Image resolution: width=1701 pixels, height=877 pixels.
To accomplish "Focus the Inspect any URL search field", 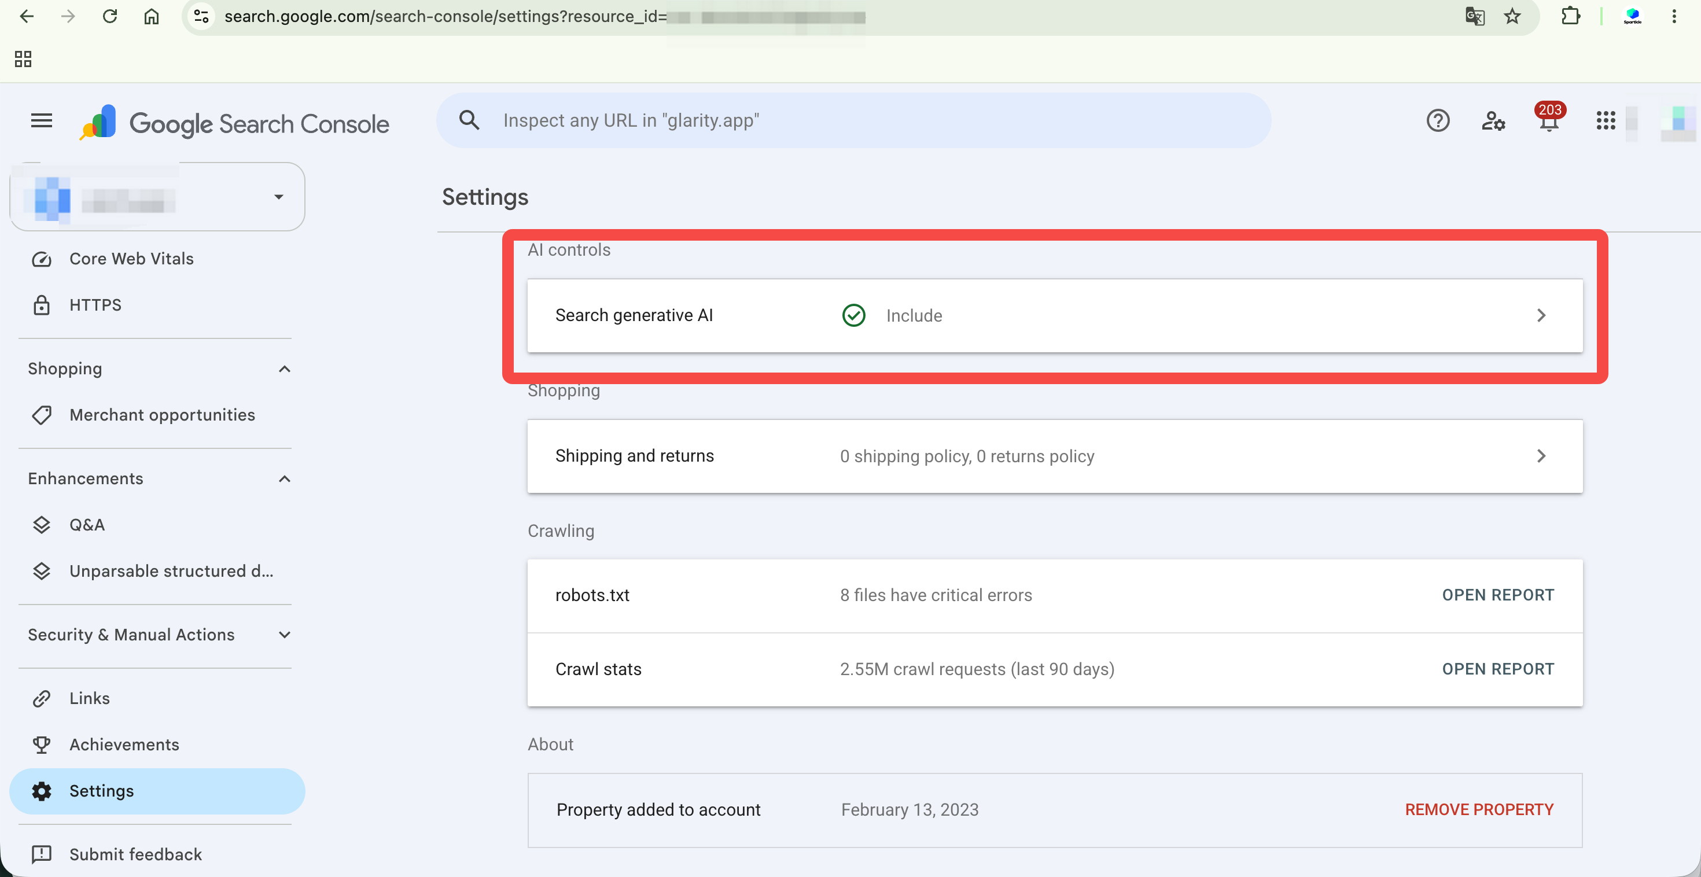I will (x=853, y=120).
